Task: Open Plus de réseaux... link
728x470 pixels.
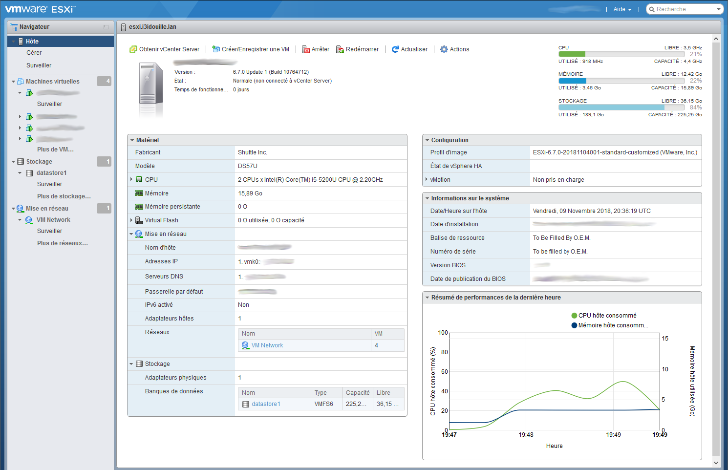Action: click(x=63, y=243)
